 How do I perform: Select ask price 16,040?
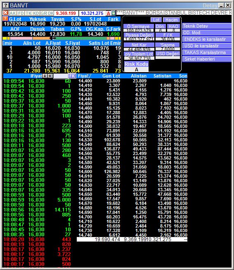point(72,53)
